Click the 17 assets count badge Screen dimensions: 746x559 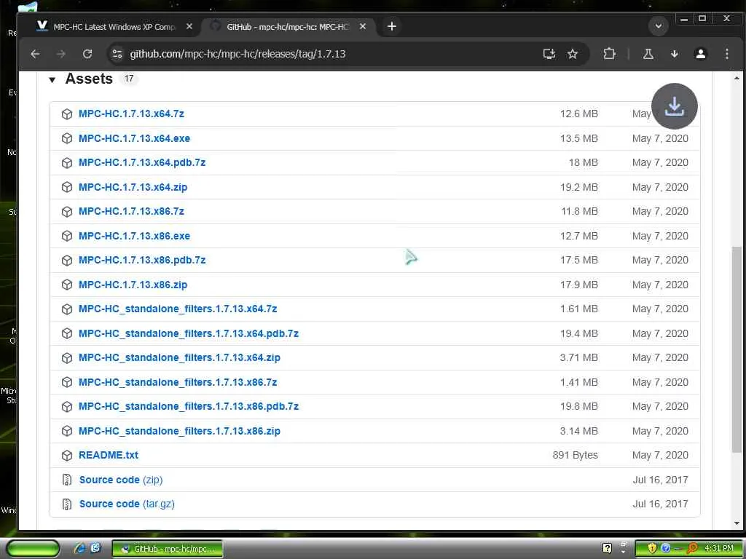(129, 79)
